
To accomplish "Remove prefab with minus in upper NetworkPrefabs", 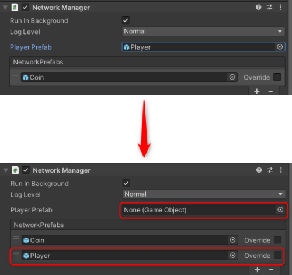I will coord(270,91).
